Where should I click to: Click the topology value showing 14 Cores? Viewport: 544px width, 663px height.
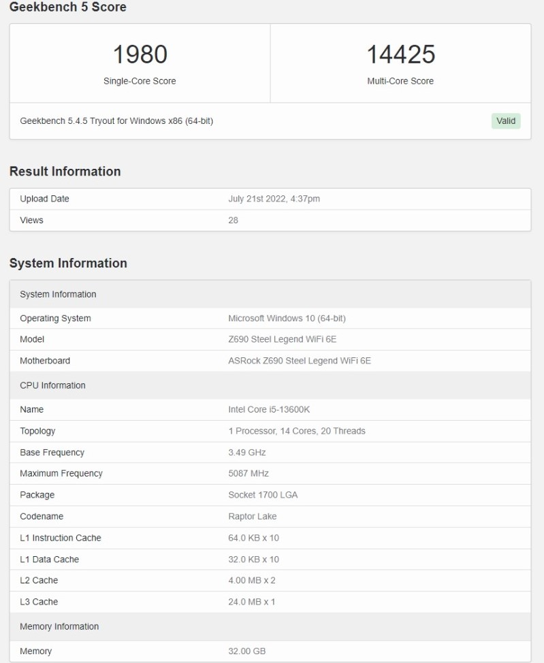296,431
